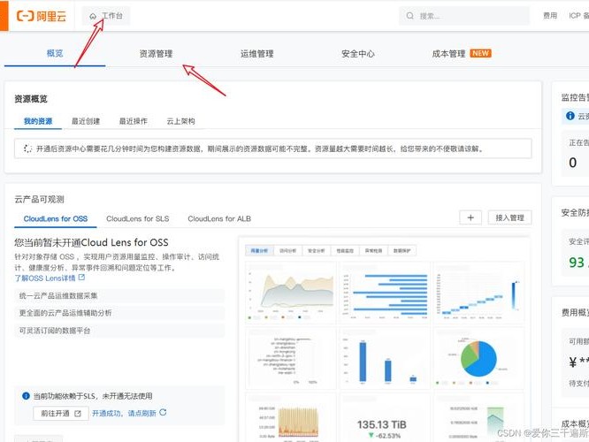The image size is (589, 442).
Task: Open the 成本管理 tab
Action: [448, 54]
